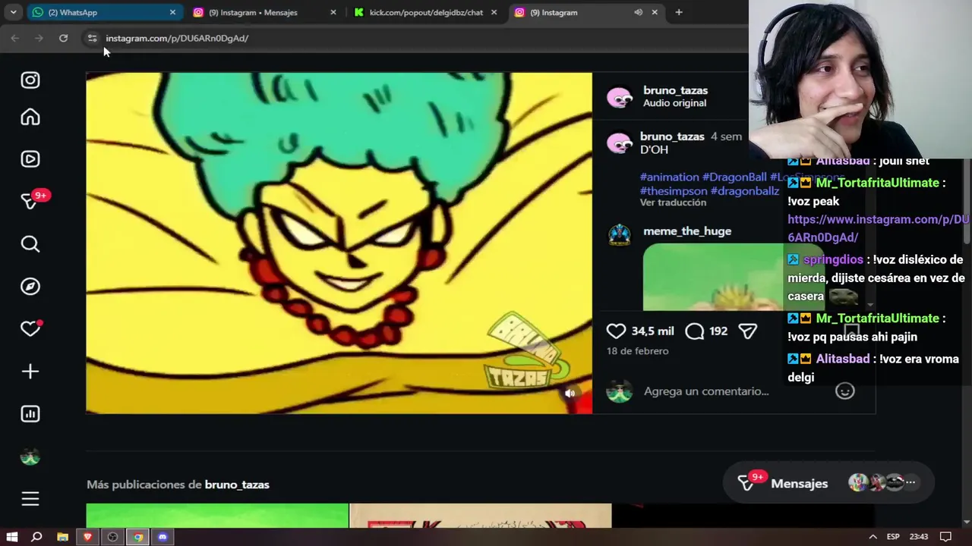Click the Audio original link
Image resolution: width=972 pixels, height=546 pixels.
tap(674, 103)
